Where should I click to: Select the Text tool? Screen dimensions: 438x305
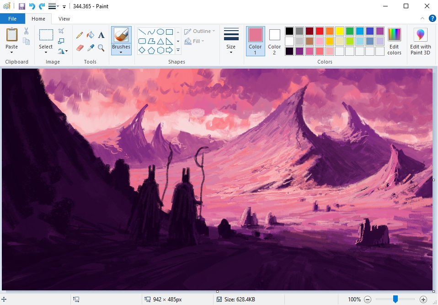tap(101, 35)
